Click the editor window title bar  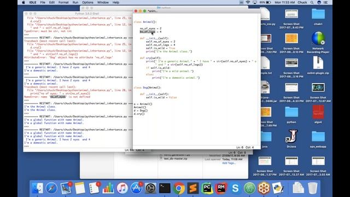point(196,11)
